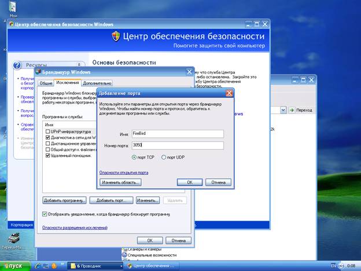Close the Центр обеспечения безопасности window

tap(265, 24)
